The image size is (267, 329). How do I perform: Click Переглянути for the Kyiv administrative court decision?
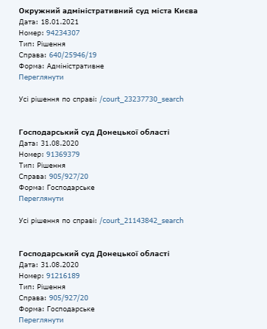coord(41,77)
